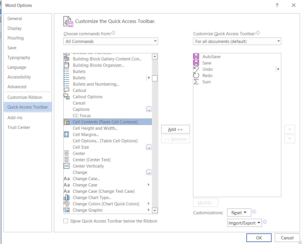Click the Callout speech bubble icon

coord(67,90)
